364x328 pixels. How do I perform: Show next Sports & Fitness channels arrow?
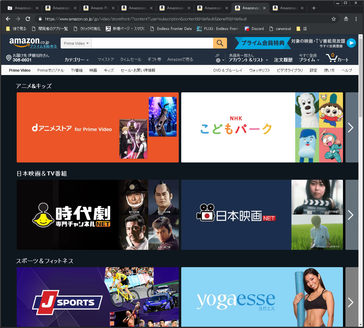(351, 302)
